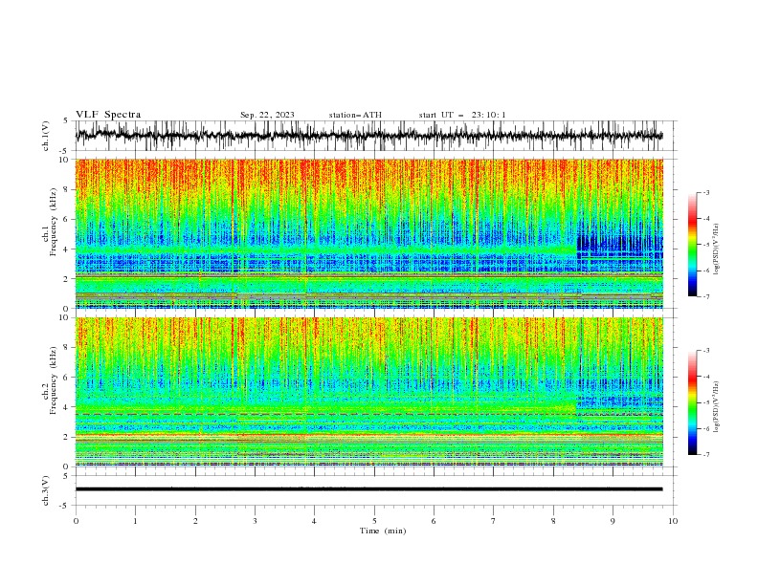Click the ch.1 "Frequency (kHz)" axis label
The height and width of the screenshot is (585, 758).
pos(54,223)
